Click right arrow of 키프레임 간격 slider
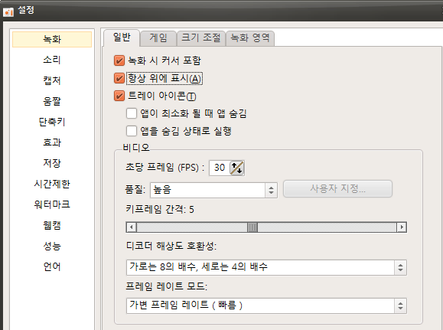This screenshot has width=443, height=330. [x=402, y=227]
